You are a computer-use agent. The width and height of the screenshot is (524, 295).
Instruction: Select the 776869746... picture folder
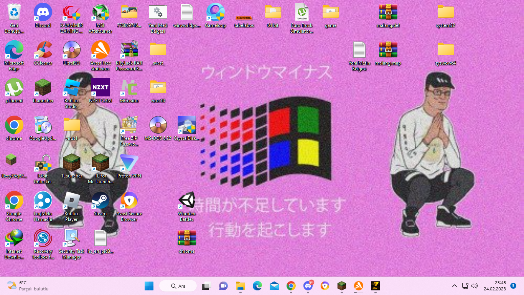tap(129, 15)
